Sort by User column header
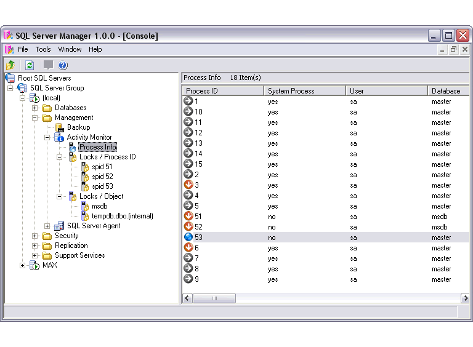Image resolution: width=473 pixels, height=347 pixels. [387, 90]
